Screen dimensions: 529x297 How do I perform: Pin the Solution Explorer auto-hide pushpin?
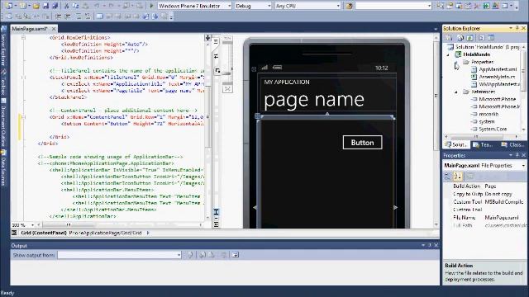click(517, 28)
